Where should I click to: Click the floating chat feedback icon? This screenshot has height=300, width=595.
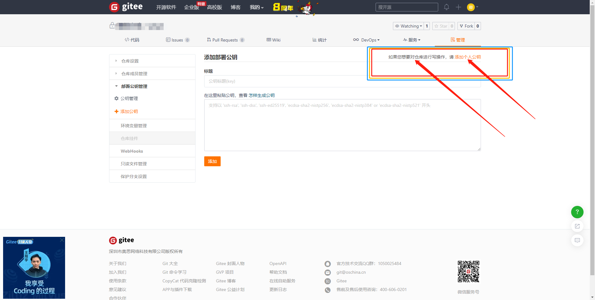click(x=577, y=241)
